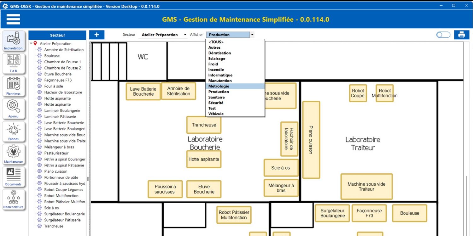The width and height of the screenshot is (473, 236).
Task: Open the hamburger main menu
Action: (x=13, y=20)
